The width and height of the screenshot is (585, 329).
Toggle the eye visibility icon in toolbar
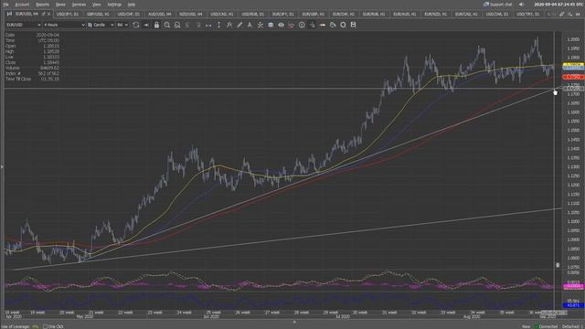click(281, 25)
